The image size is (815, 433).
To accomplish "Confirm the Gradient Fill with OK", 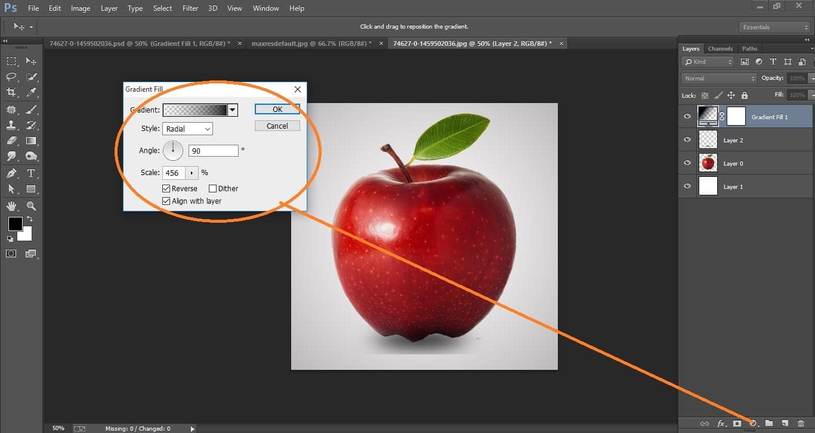I will coord(277,109).
